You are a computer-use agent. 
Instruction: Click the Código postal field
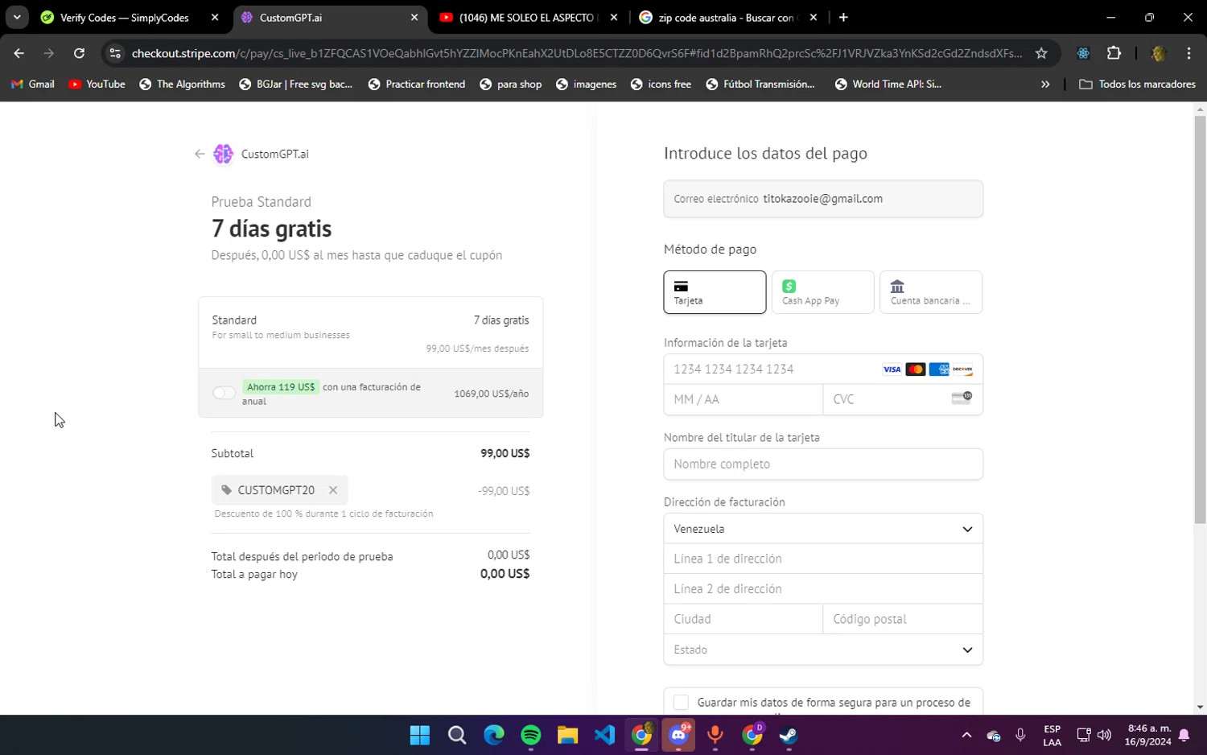point(903,619)
